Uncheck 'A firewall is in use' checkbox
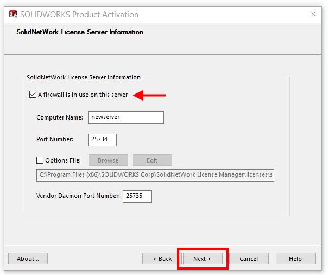 (33, 95)
